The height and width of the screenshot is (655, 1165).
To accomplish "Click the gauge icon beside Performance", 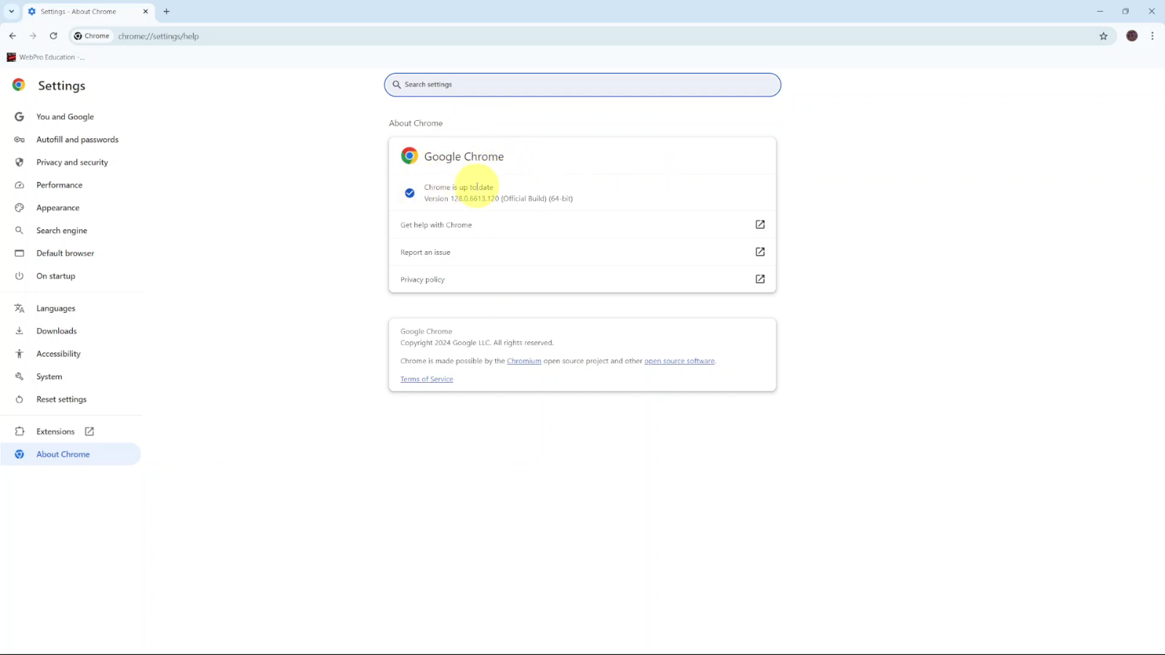I will (20, 185).
